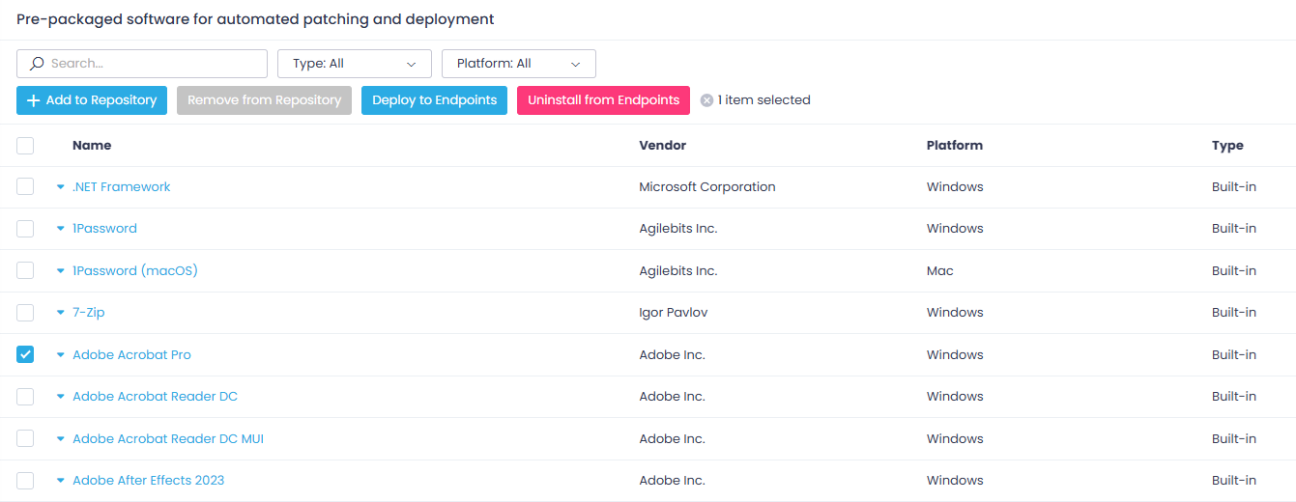Check Adobe After Effects 2023 checkbox

click(x=25, y=481)
